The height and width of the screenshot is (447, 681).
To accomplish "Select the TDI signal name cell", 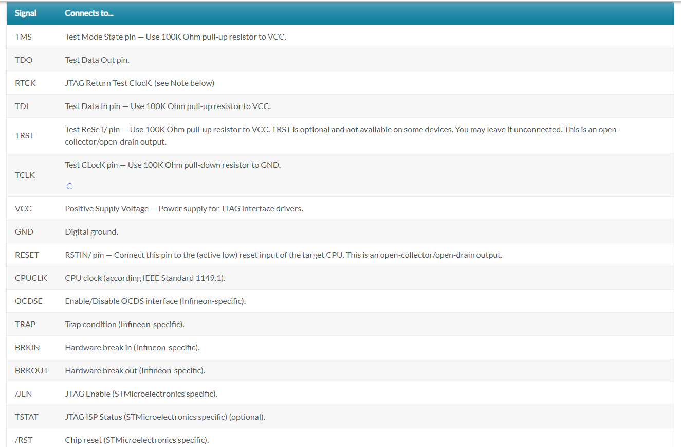I will (x=22, y=106).
